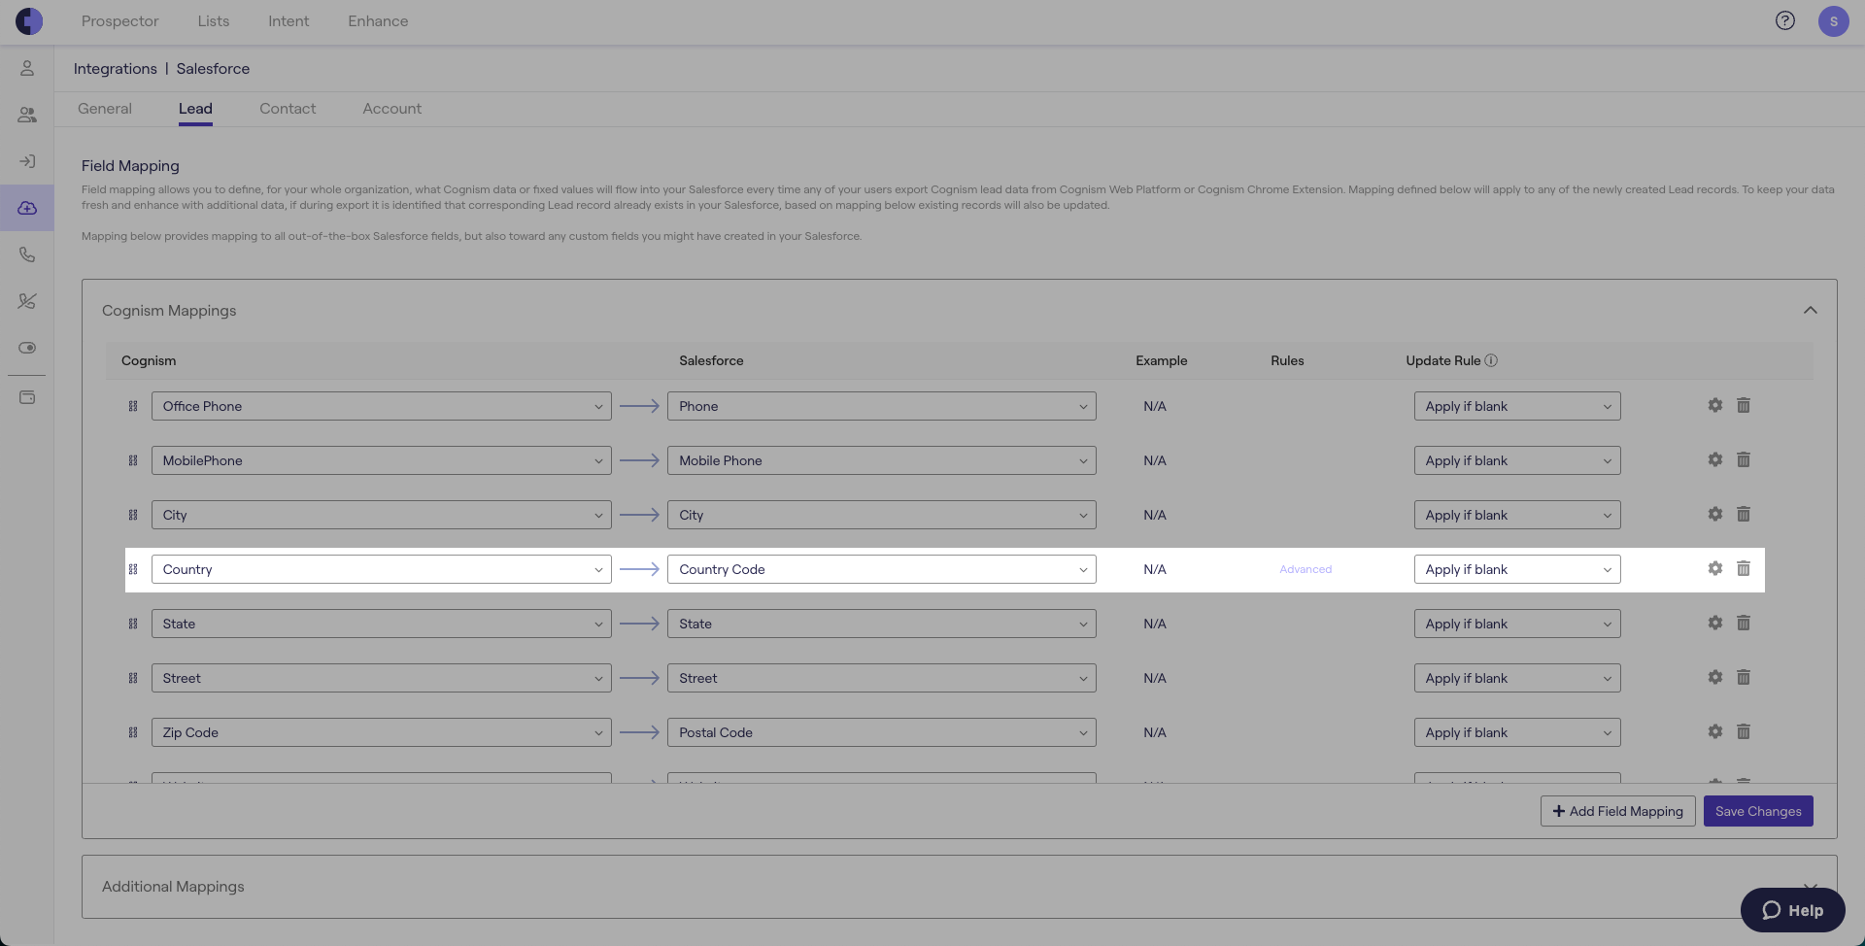This screenshot has width=1865, height=946.
Task: Open Salesforce State field dropdown
Action: coord(882,624)
